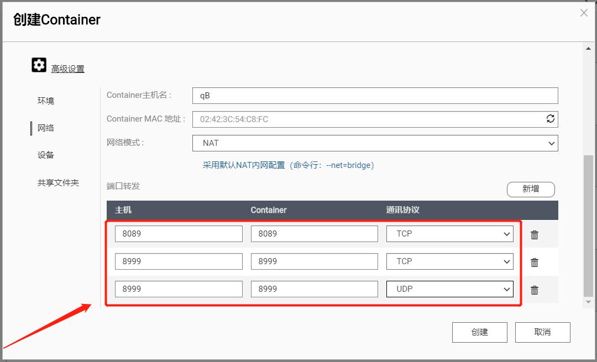Open the 设备 settings tab
This screenshot has width=597, height=362.
(46, 155)
